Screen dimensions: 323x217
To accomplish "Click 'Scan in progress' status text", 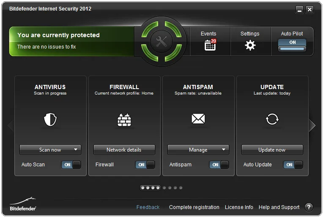I will [x=50, y=93].
